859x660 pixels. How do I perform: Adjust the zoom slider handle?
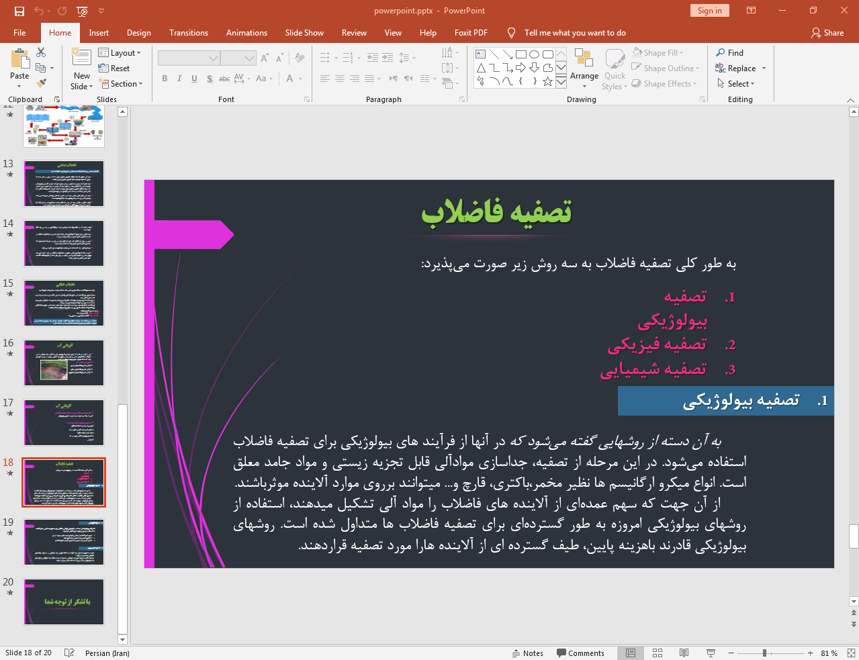(764, 653)
